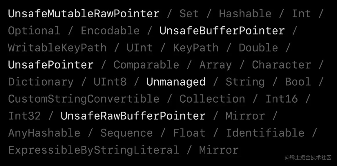
Task: Select the UnsafeBufferPointer highlighted word
Action: 222,31
